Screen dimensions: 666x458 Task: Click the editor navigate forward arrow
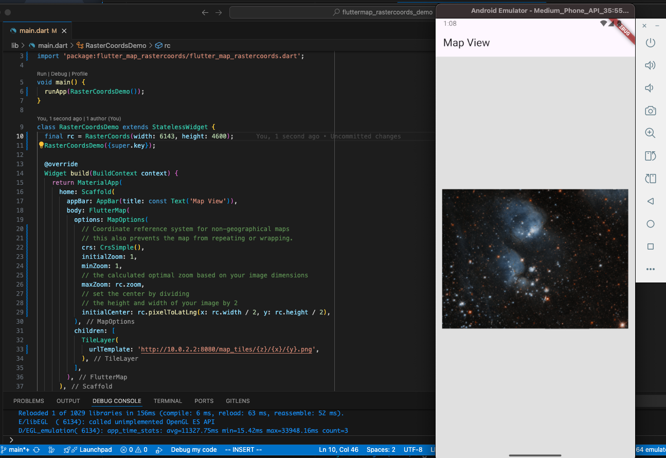[x=219, y=12]
